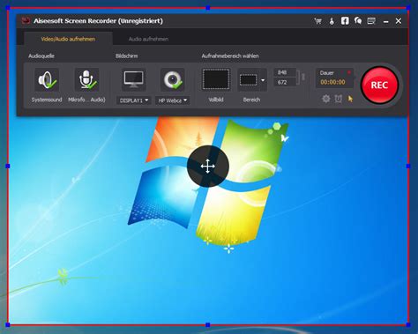Screen dimensions: 418x334
Task: Open the DISPLAY1 dropdown
Action: click(x=134, y=100)
